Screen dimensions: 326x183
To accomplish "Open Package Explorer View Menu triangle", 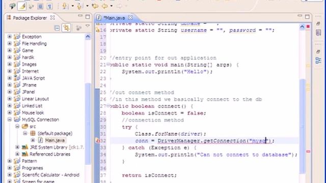I will click(x=88, y=26).
